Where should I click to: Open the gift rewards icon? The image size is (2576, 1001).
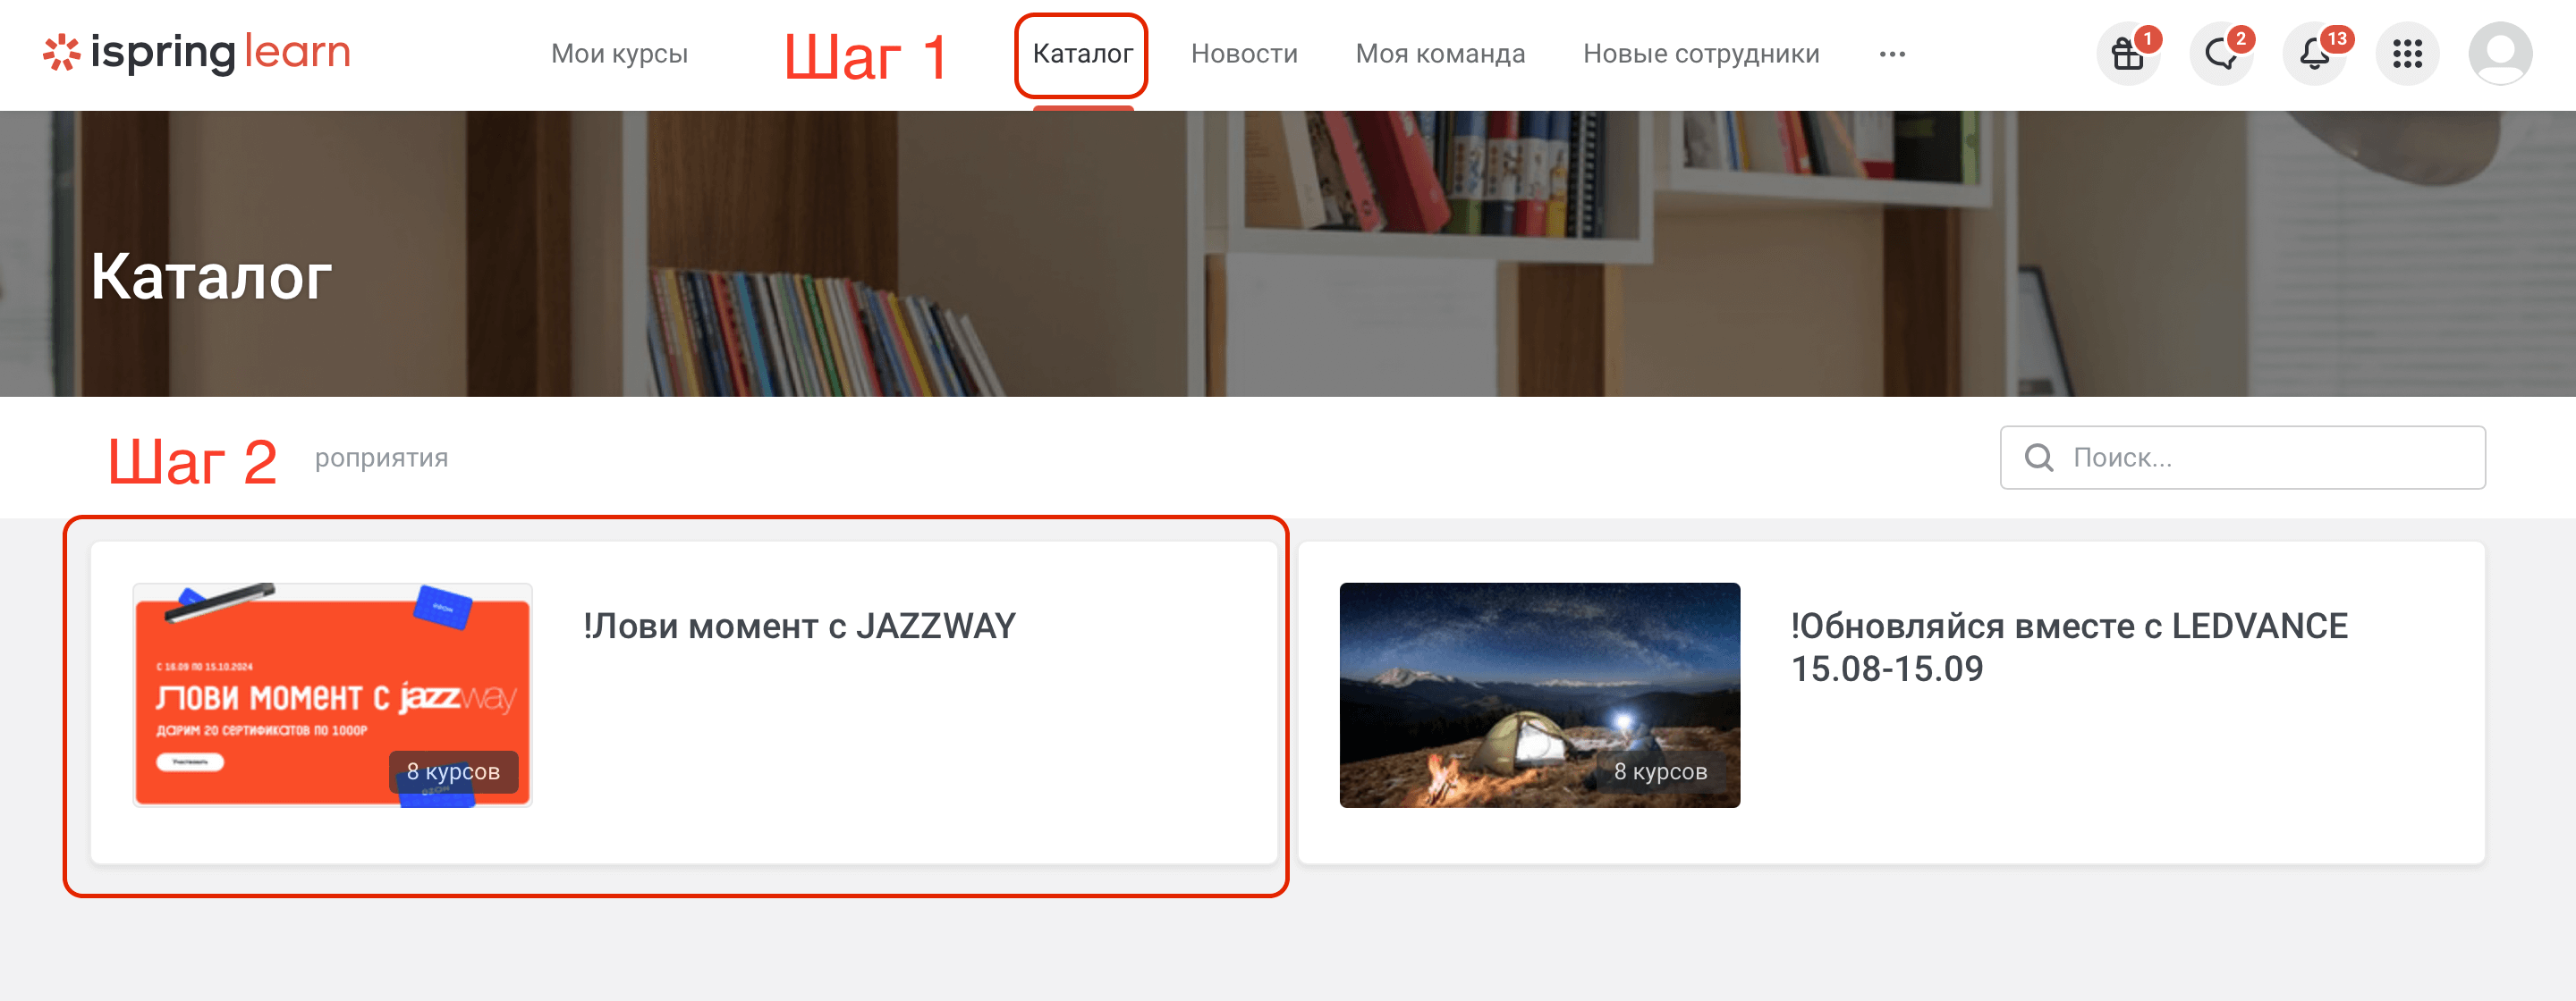point(2128,54)
